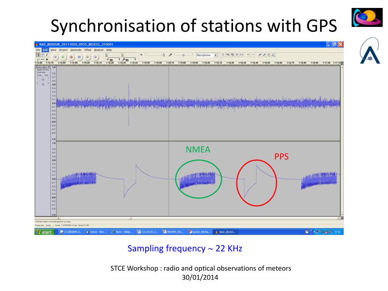Click the Silence selection icon
The height and width of the screenshot is (291, 388).
(241, 55)
